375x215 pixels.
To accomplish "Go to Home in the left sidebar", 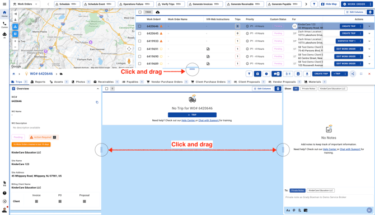I will (x=4, y=14).
